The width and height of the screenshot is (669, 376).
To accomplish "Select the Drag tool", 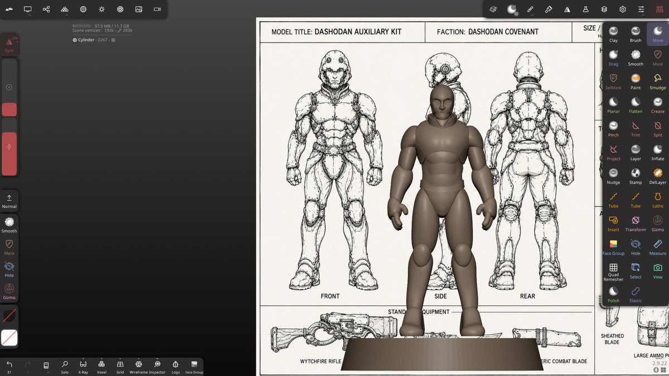I will pyautogui.click(x=613, y=58).
